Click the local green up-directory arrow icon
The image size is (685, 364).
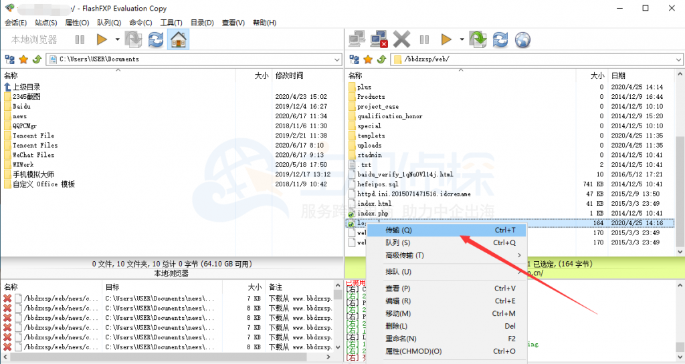tap(37, 59)
